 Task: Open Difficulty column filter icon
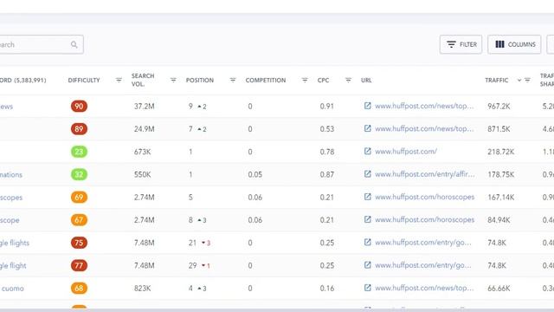pyautogui.click(x=119, y=81)
